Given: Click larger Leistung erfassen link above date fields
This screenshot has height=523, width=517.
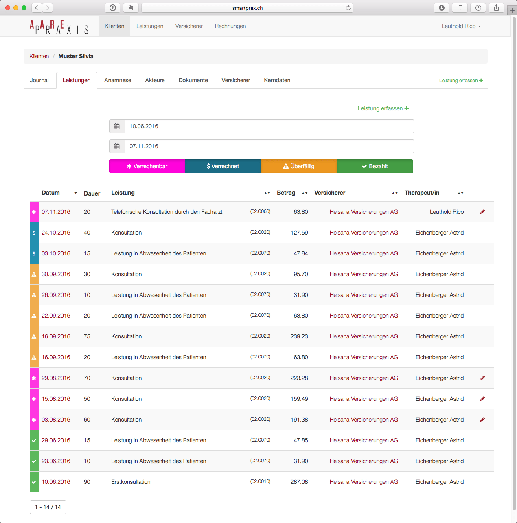Looking at the screenshot, I should [383, 108].
